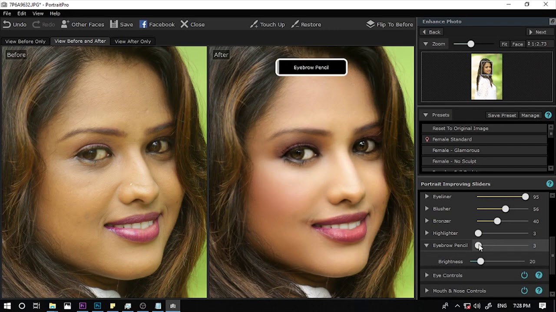
Task: Save the portrait via the Save icon
Action: (x=114, y=24)
